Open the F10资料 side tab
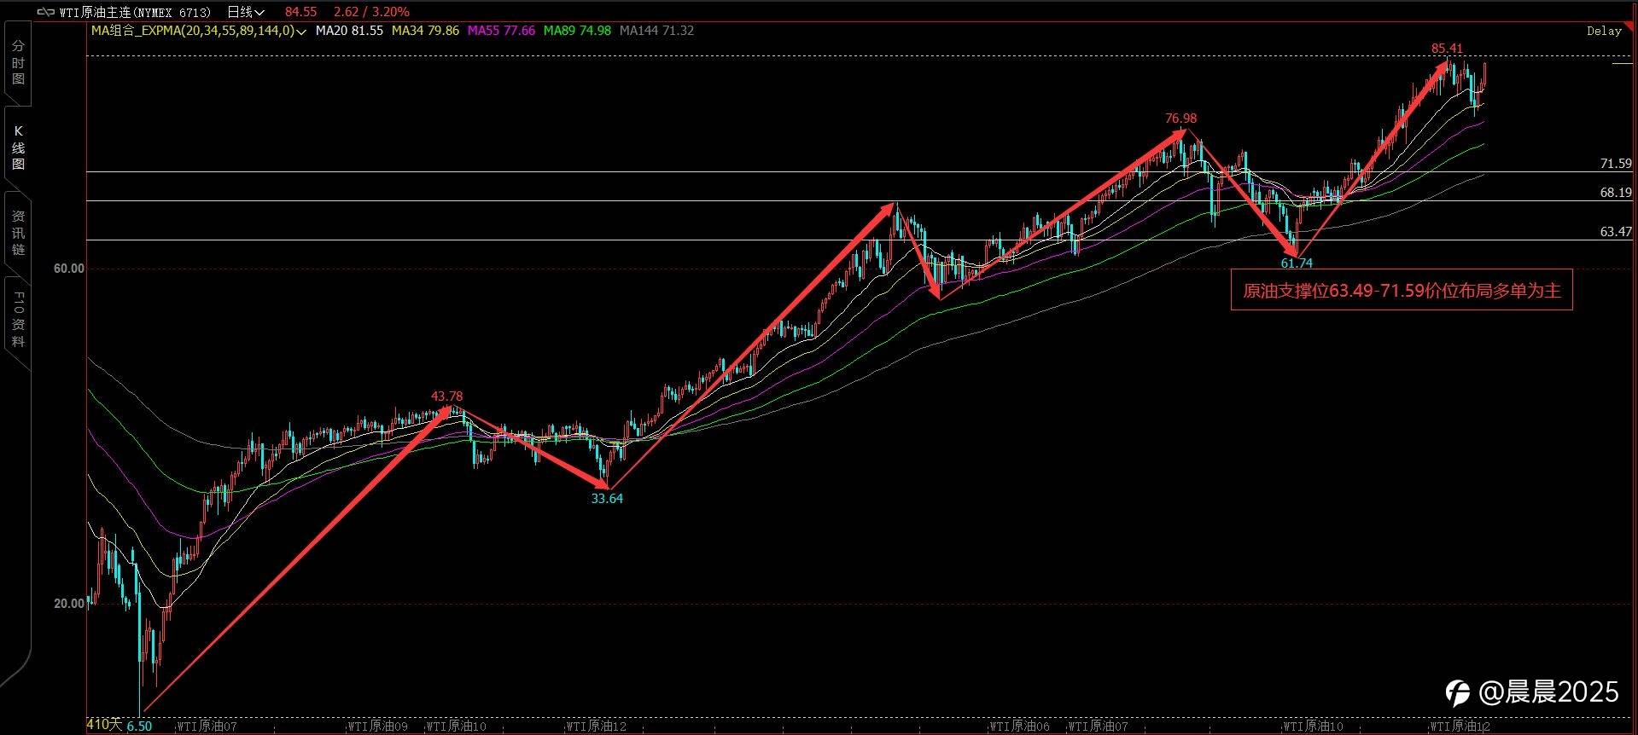 pos(18,320)
